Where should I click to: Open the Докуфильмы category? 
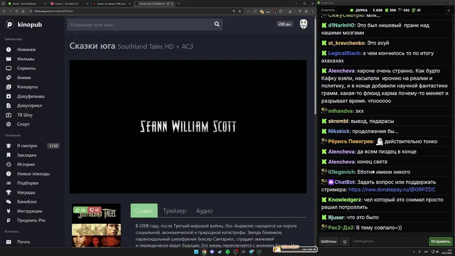[30, 96]
